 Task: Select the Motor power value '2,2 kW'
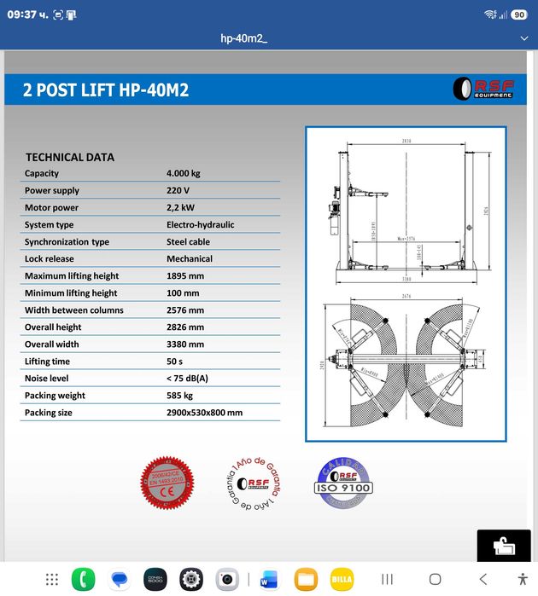coord(180,207)
